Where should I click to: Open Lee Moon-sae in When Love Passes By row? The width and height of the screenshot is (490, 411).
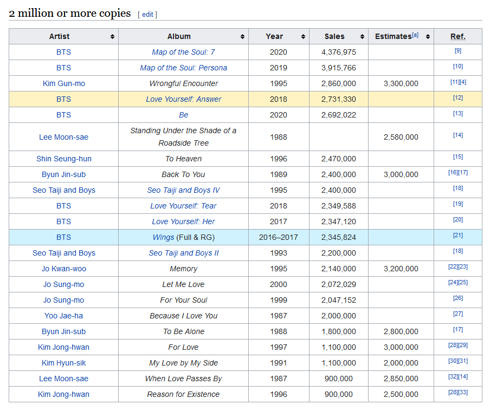coord(64,379)
